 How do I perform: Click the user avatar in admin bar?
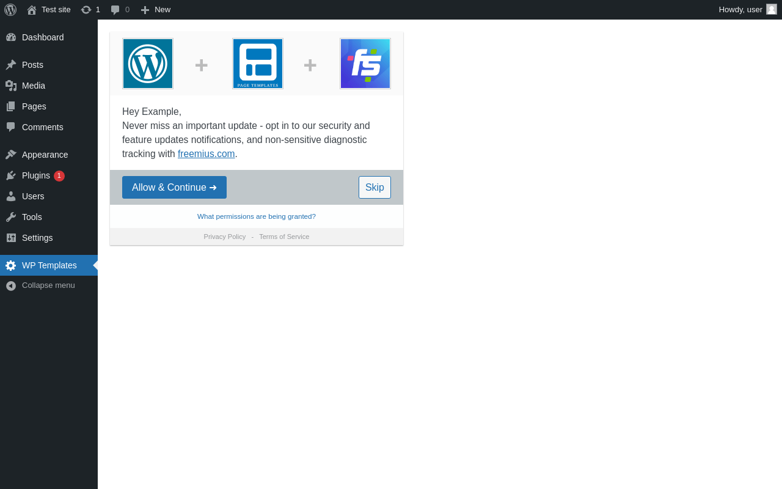pyautogui.click(x=772, y=9)
